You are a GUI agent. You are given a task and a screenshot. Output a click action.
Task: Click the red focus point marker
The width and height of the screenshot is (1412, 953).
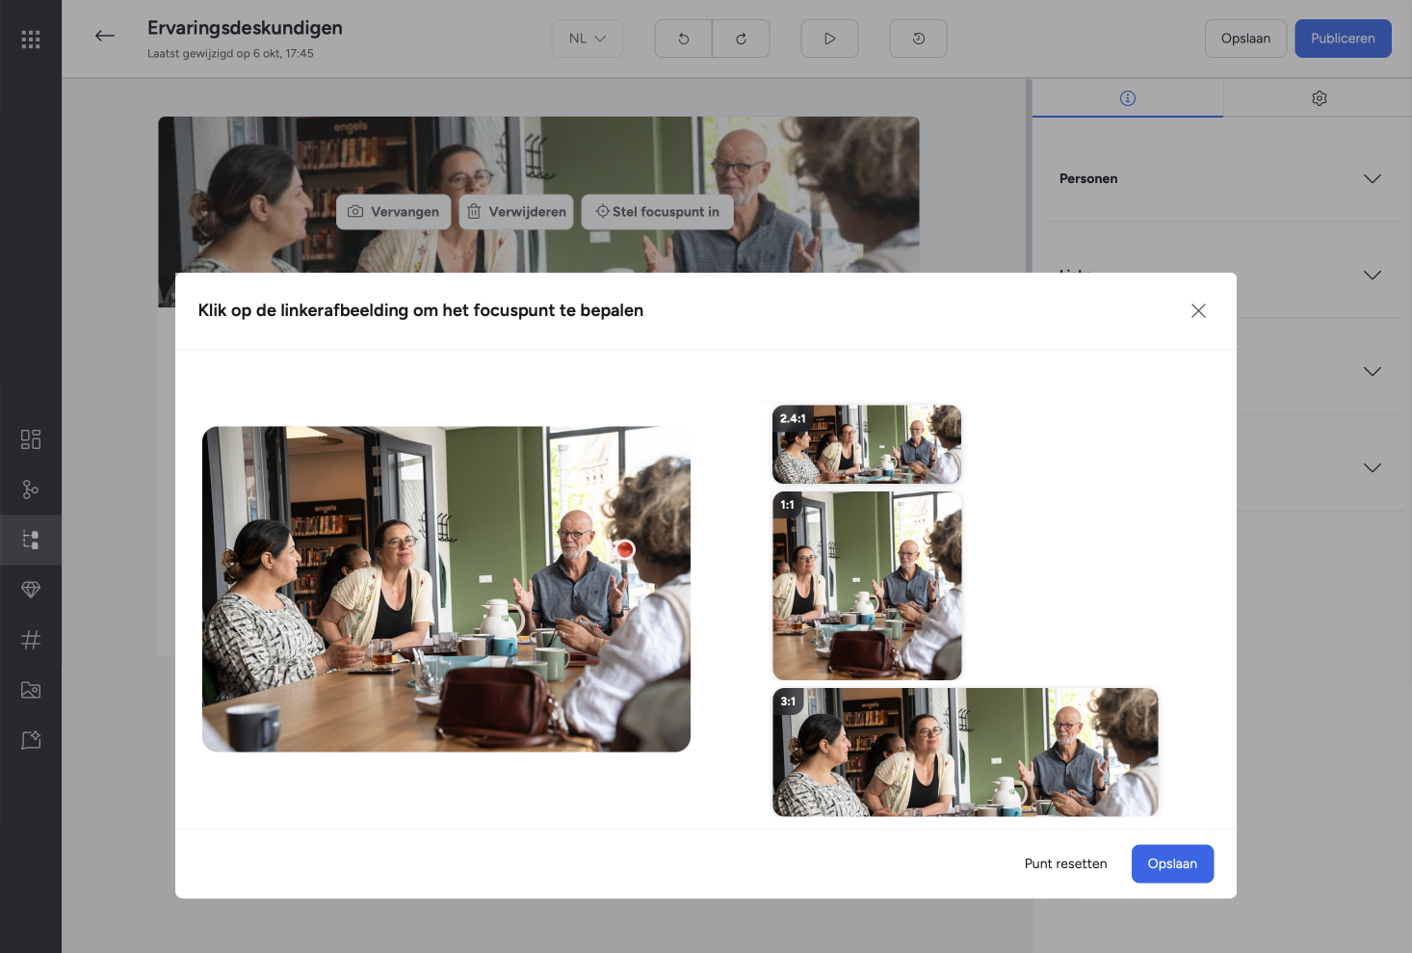click(x=625, y=549)
